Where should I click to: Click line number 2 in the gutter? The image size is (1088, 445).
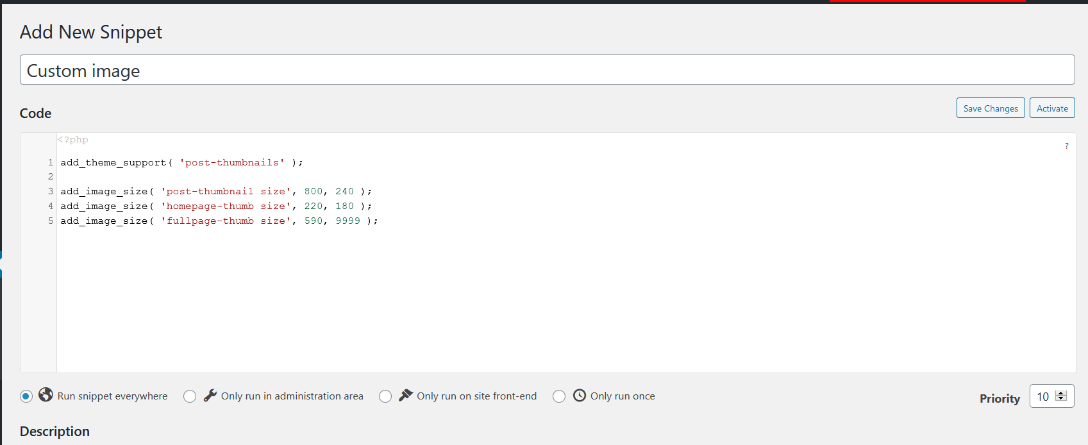[51, 176]
